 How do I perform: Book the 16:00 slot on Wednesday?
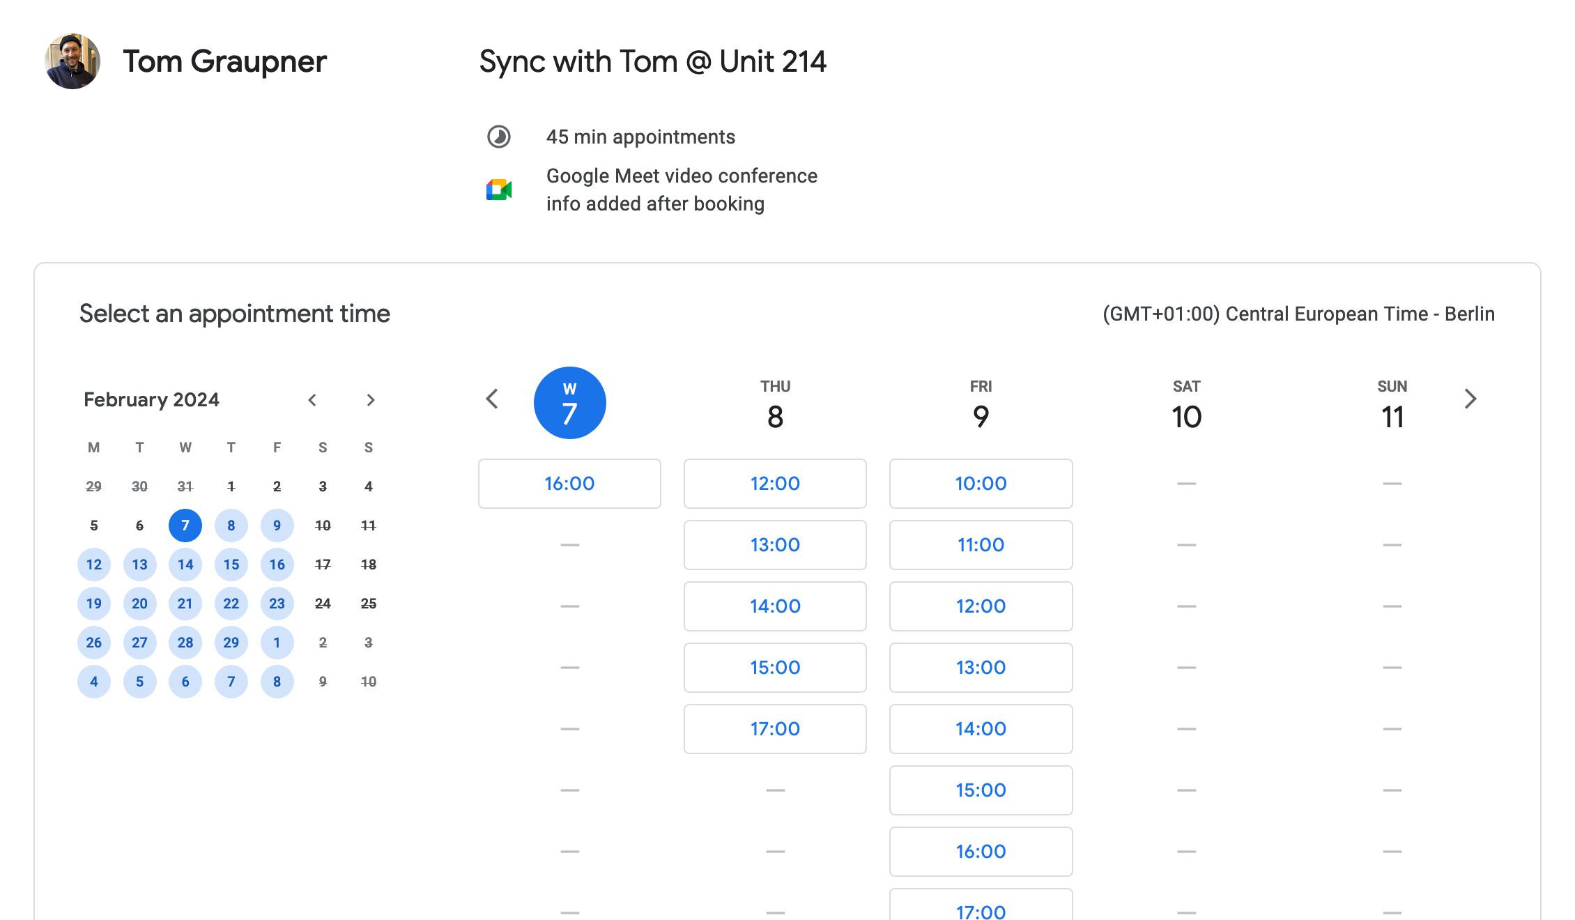[x=569, y=484]
